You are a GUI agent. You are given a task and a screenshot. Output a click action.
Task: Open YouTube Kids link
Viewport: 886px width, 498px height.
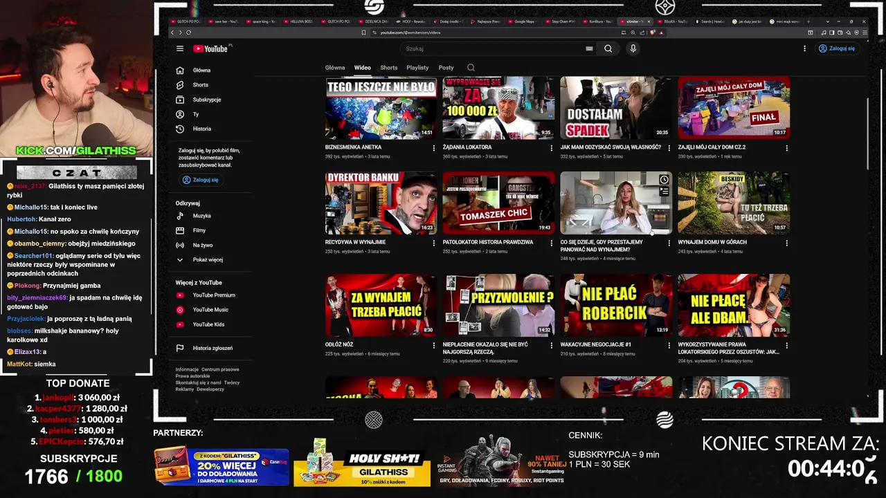[x=208, y=324]
